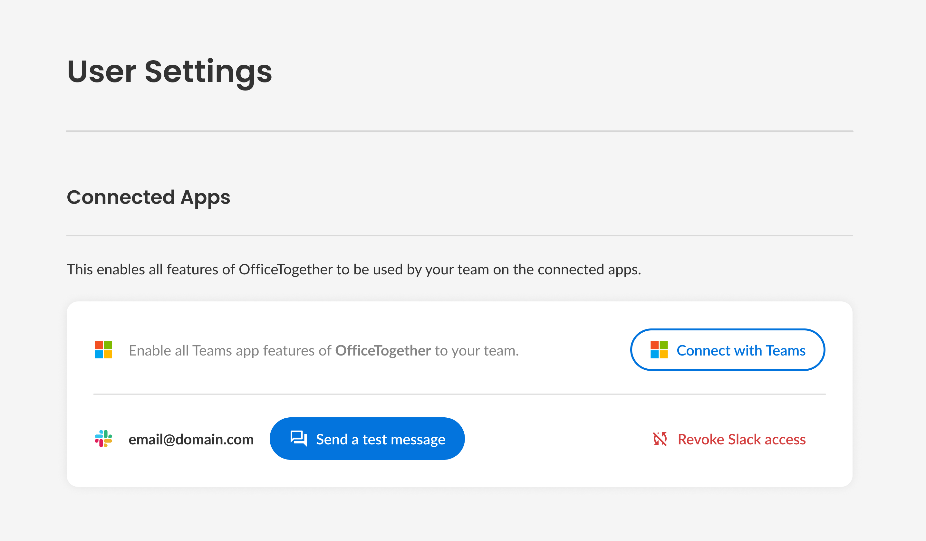
Task: Click the Microsoft logo inside Connect with Teams
Action: (x=659, y=350)
